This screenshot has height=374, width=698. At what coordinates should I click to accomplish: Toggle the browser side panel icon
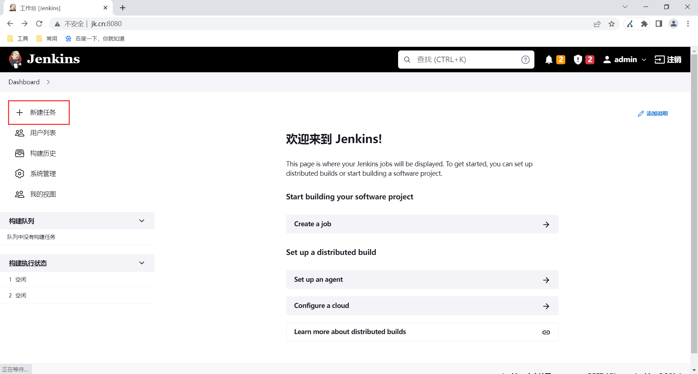659,24
